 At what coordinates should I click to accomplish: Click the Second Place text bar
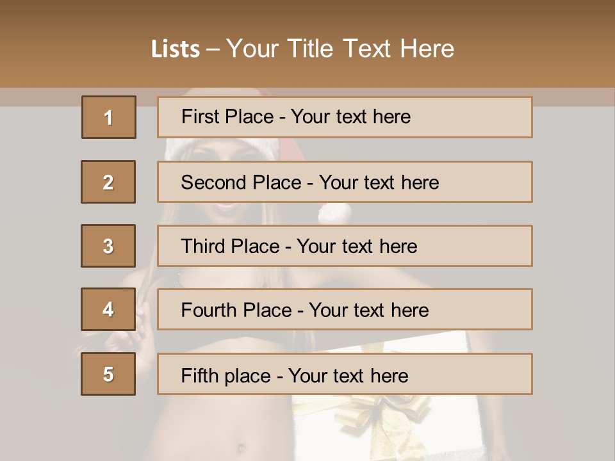point(345,182)
